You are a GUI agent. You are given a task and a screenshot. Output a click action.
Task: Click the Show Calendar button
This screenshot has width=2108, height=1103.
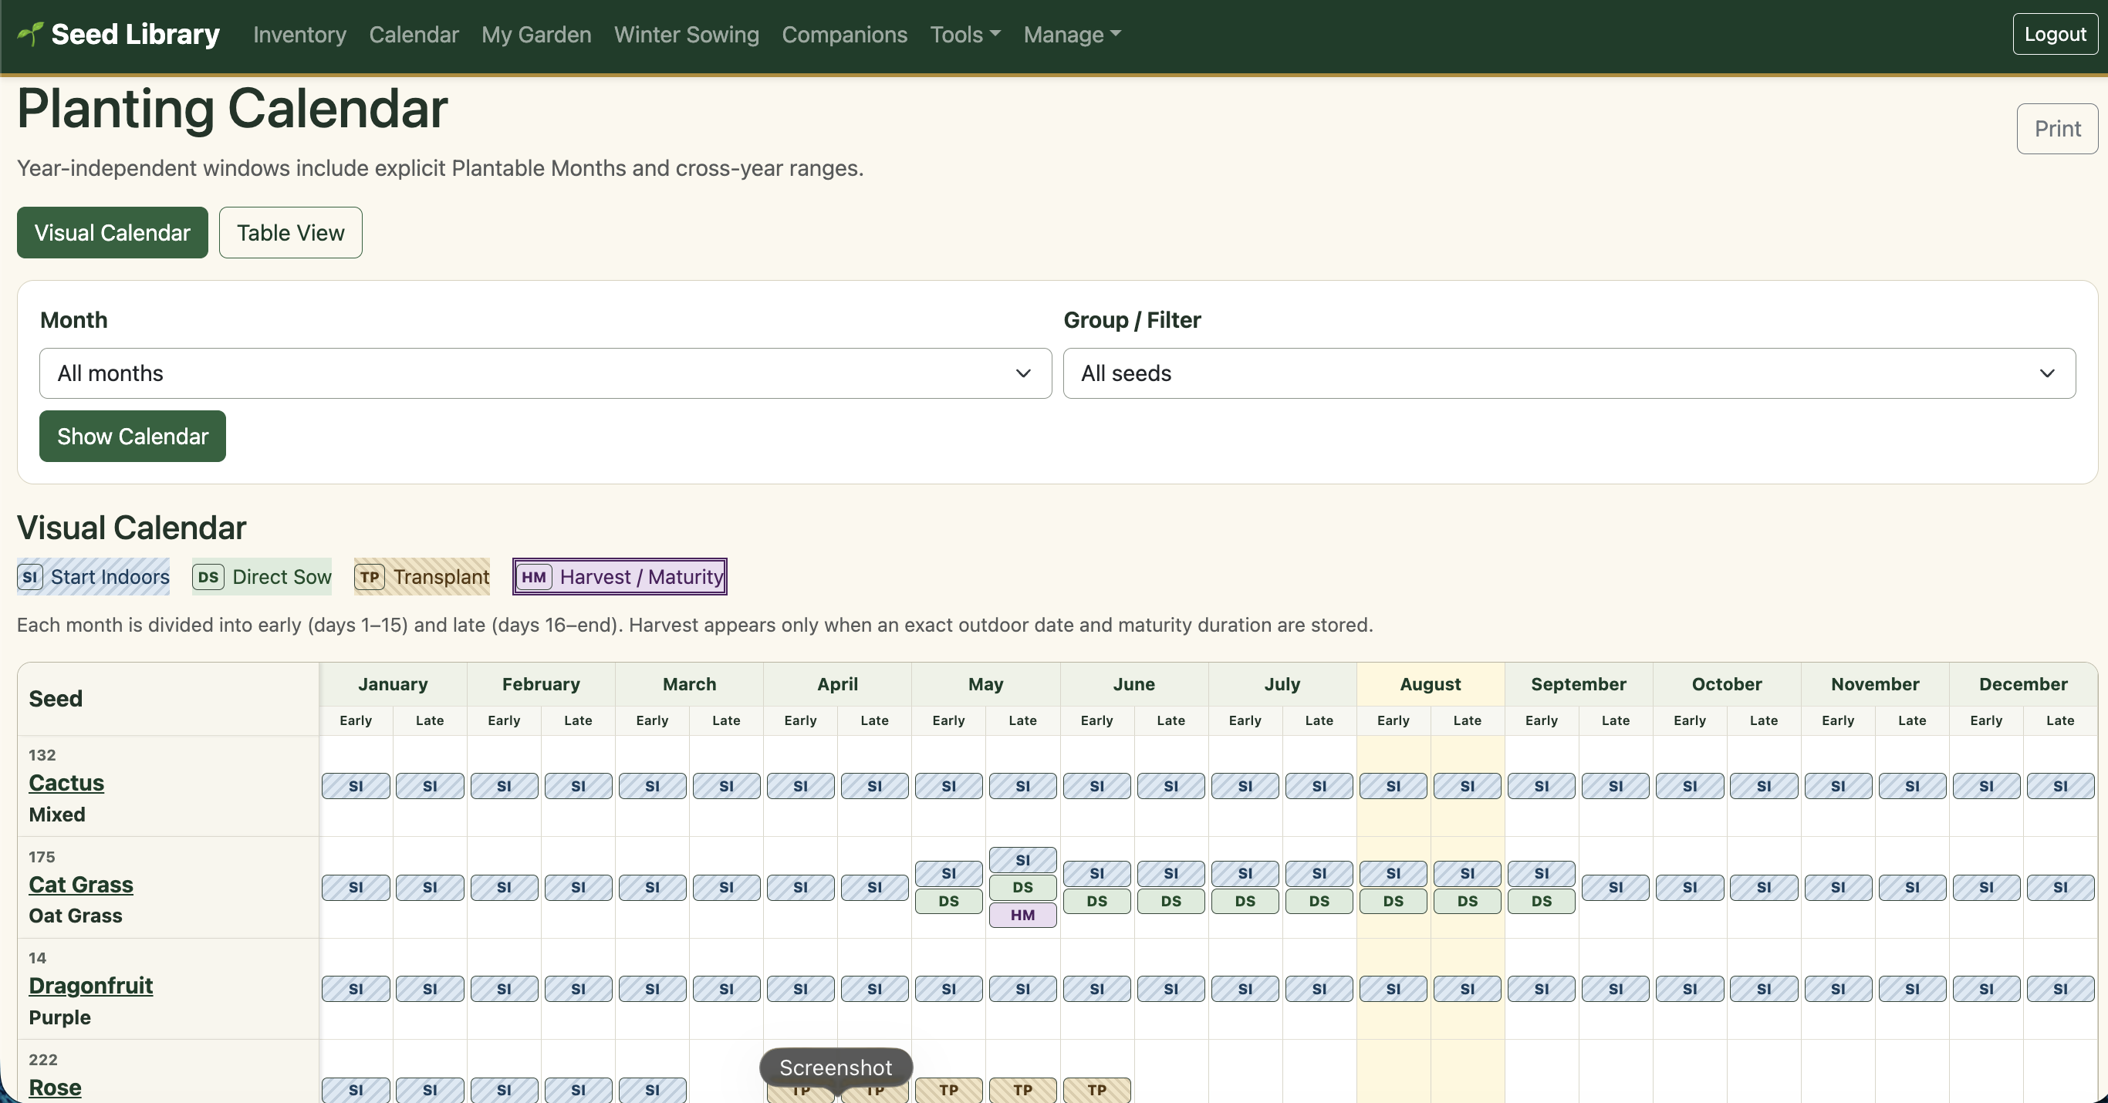133,436
